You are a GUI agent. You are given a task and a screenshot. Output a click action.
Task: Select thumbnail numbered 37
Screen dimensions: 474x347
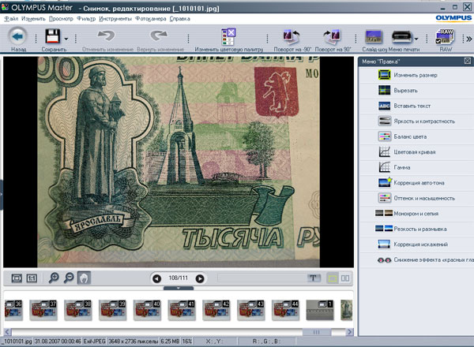[43, 310]
